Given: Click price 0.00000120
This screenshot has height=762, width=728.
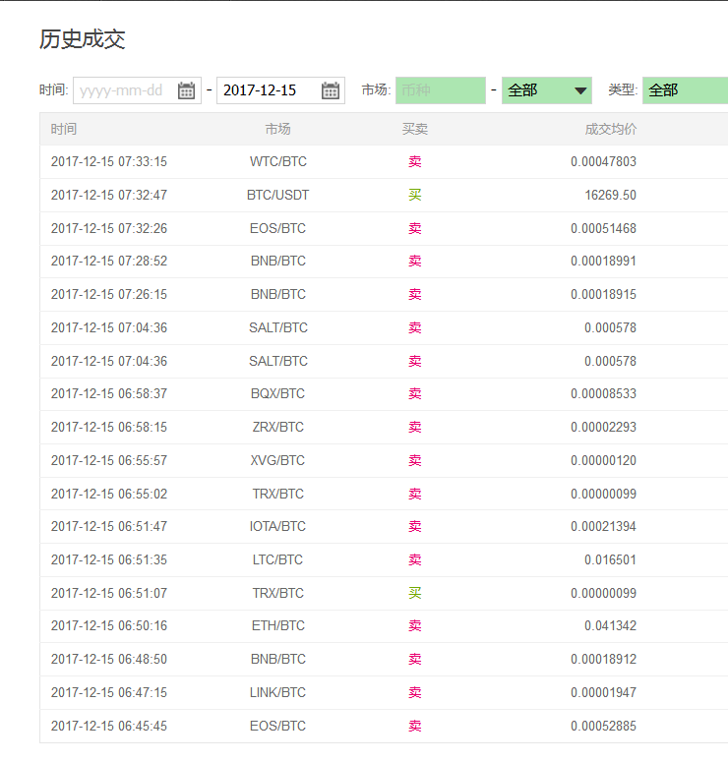Looking at the screenshot, I should point(603,461).
